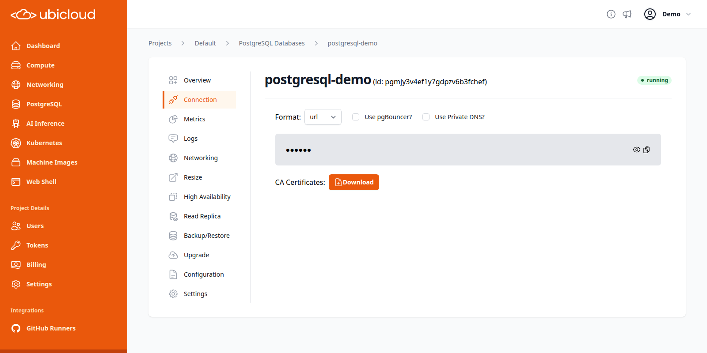The image size is (707, 353).
Task: Open the database Settings tab
Action: pyautogui.click(x=199, y=294)
